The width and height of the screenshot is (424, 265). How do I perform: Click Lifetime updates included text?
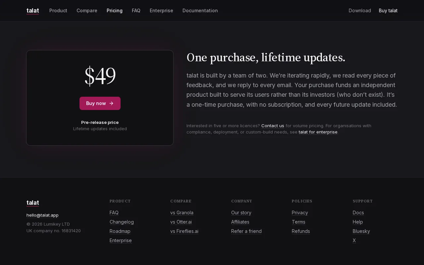[x=100, y=129]
